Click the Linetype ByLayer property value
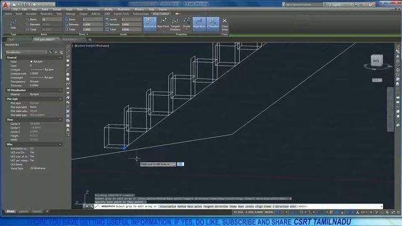 point(42,70)
